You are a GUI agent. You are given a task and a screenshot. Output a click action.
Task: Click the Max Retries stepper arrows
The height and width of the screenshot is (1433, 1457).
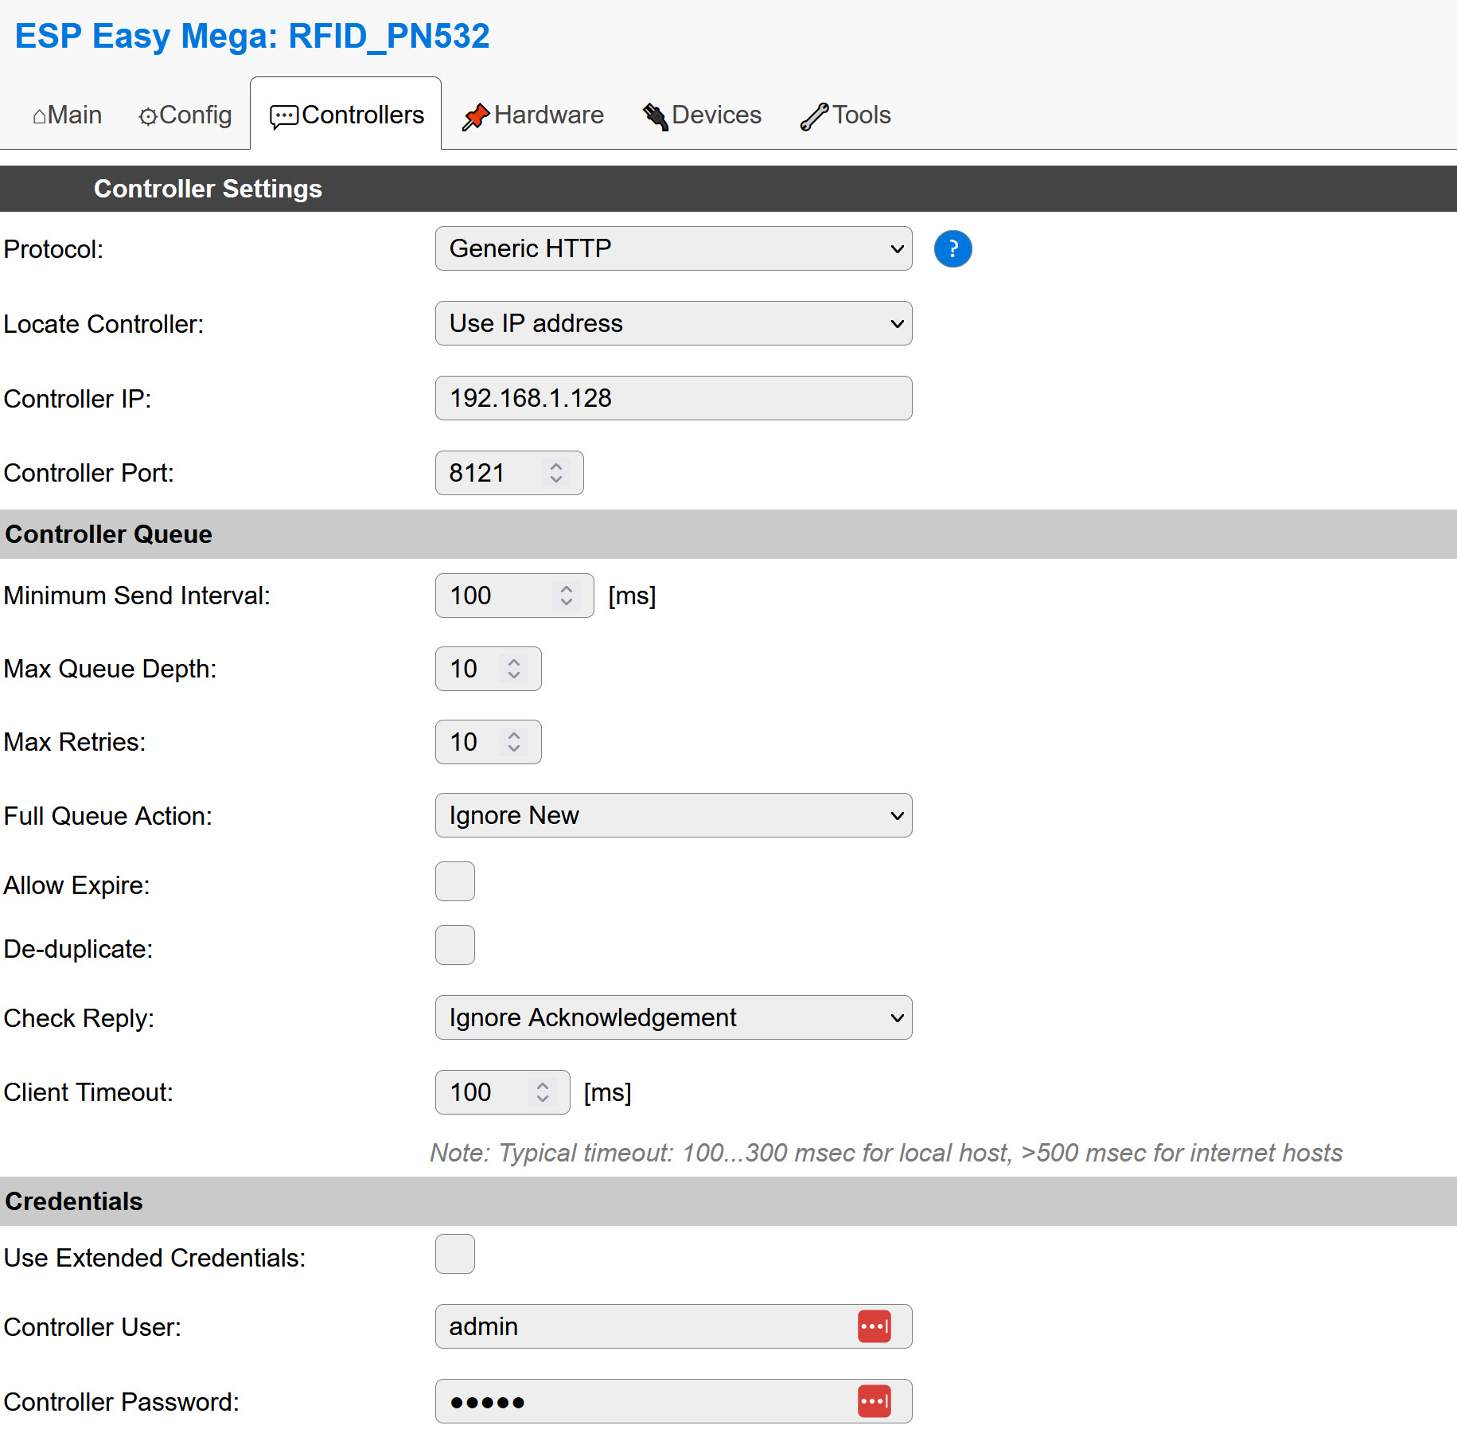[x=514, y=742]
